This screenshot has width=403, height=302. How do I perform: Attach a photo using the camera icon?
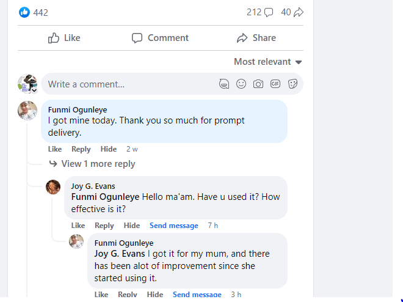click(258, 84)
